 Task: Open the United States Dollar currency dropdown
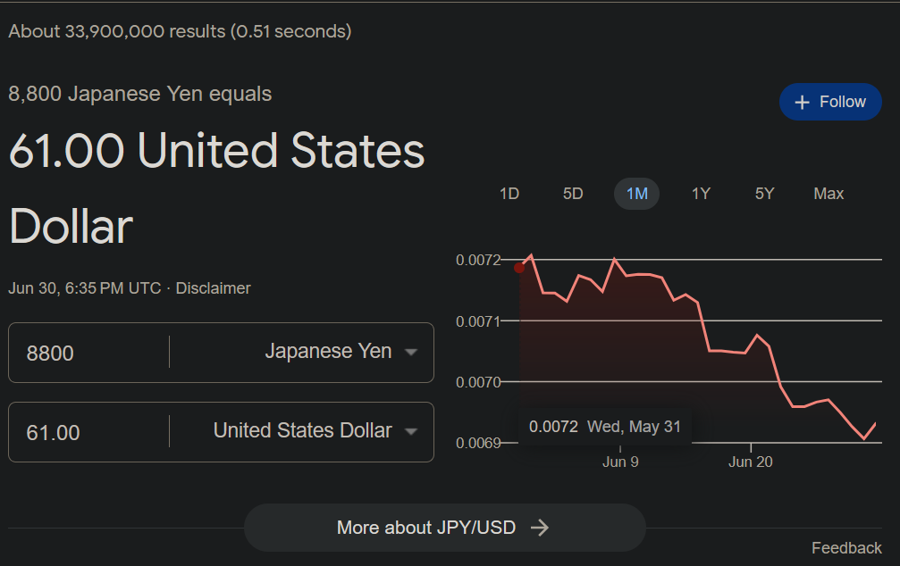(313, 431)
